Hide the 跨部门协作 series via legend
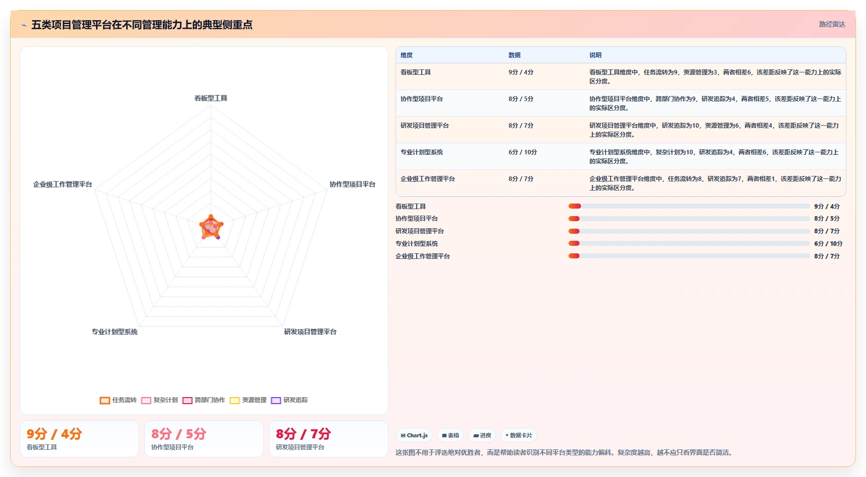This screenshot has width=866, height=477. click(204, 400)
